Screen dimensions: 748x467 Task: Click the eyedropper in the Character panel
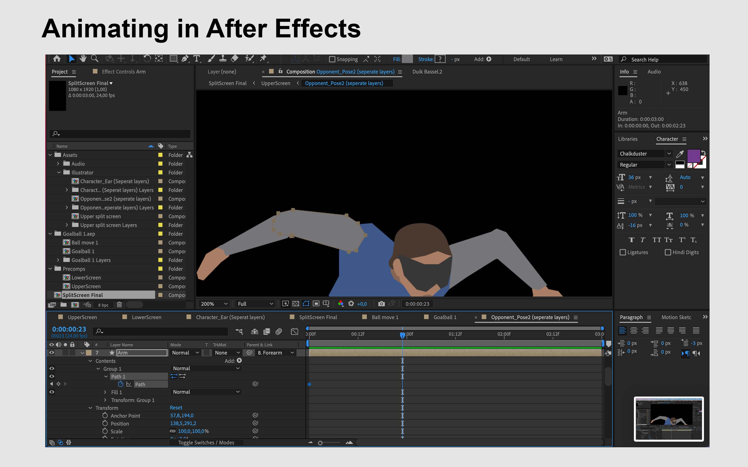tap(680, 154)
